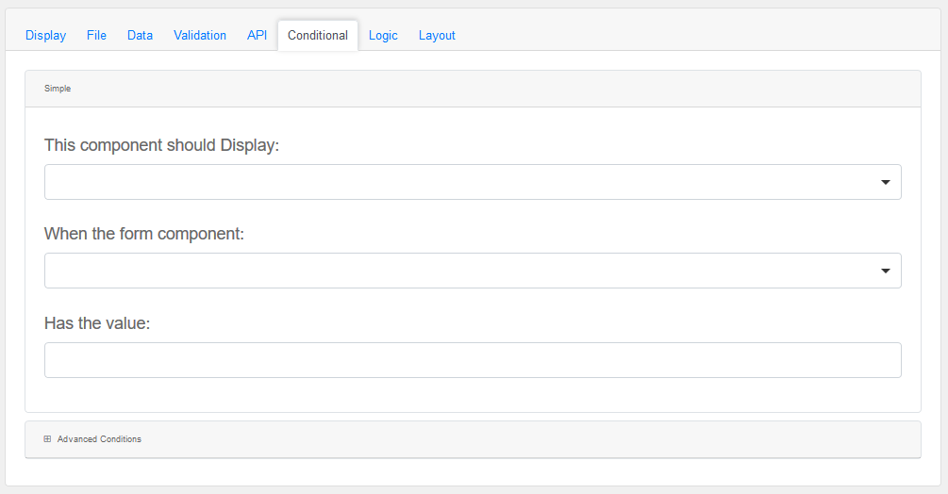This screenshot has width=948, height=494.
Task: Click the 'This component should Display:' label
Action: point(161,145)
